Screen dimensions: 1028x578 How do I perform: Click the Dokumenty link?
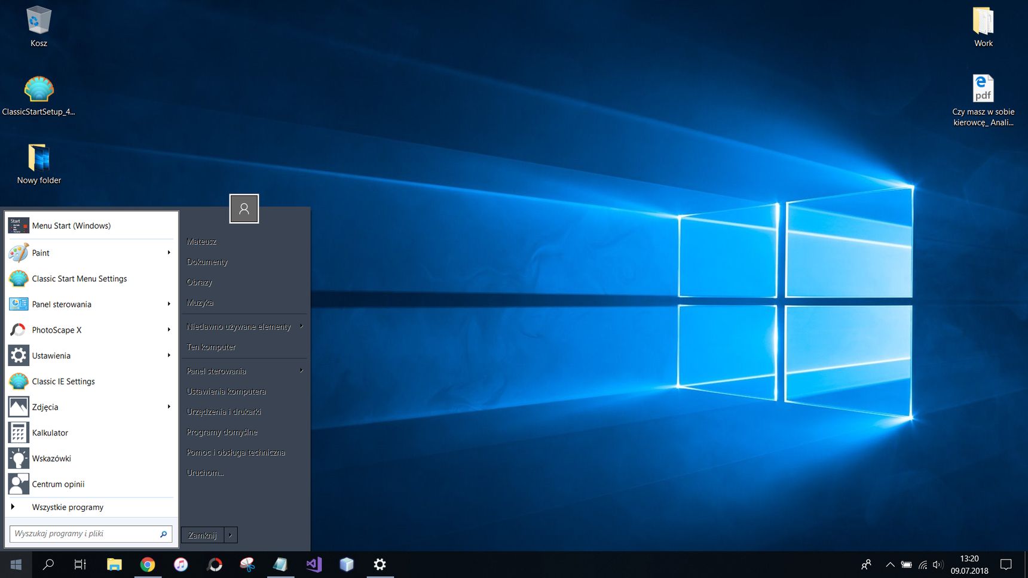click(x=207, y=262)
